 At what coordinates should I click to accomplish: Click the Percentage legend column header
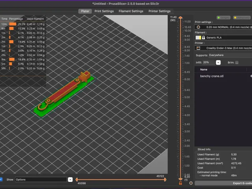click(16, 19)
